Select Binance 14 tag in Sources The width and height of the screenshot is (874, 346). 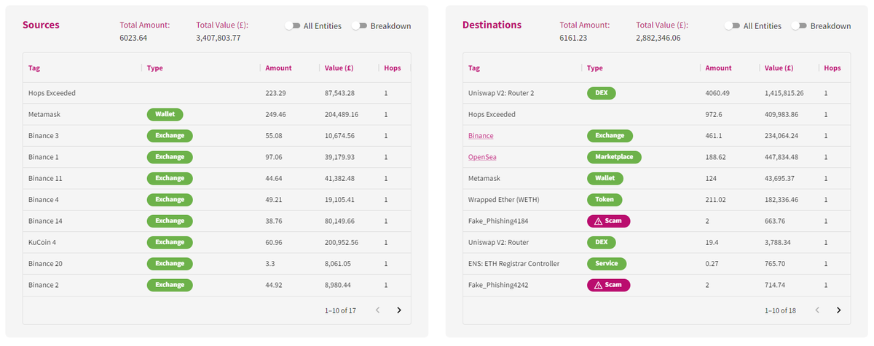[45, 221]
